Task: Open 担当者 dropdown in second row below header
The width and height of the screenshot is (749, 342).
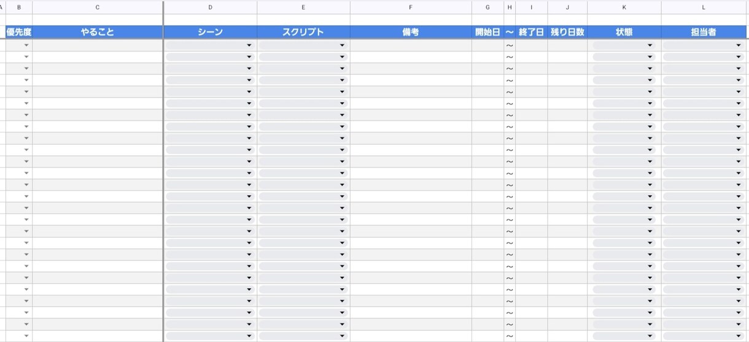Action: point(739,57)
